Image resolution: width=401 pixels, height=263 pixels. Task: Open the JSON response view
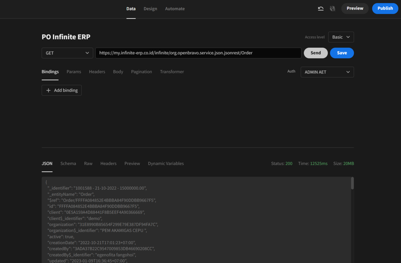pos(47,163)
